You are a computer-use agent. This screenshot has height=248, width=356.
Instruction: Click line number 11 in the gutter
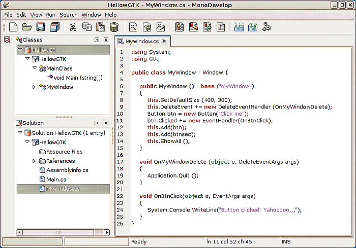[120, 121]
